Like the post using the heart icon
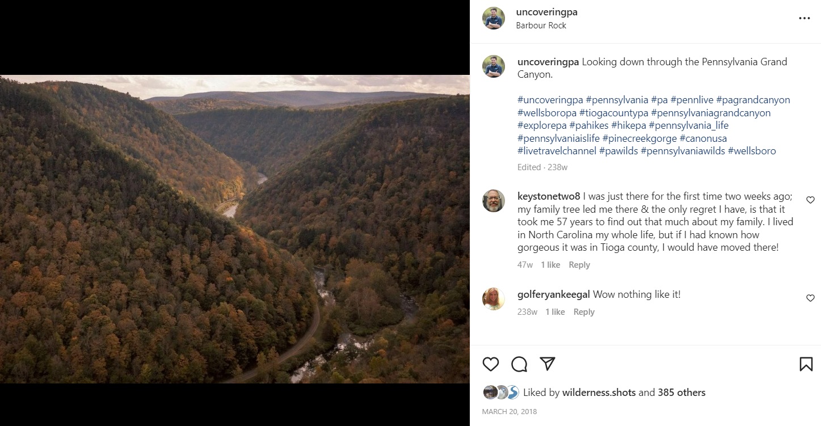The height and width of the screenshot is (426, 821). point(490,364)
